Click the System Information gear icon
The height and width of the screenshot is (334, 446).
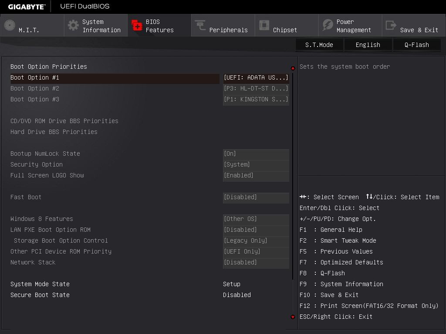(x=73, y=25)
